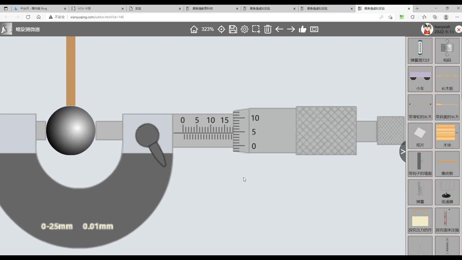Open hanyeah user avatar
The height and width of the screenshot is (260, 462).
pyautogui.click(x=427, y=29)
